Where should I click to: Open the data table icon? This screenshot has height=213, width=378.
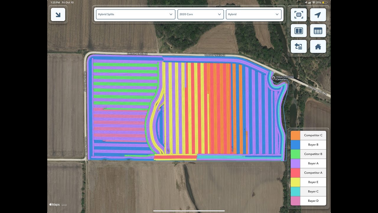pos(318,30)
